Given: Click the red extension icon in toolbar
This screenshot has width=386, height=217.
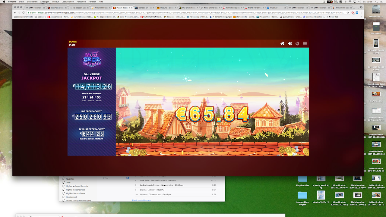Looking at the screenshot, I should [352, 13].
